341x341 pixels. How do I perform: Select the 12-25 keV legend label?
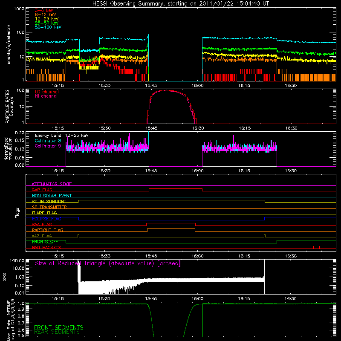47,19
